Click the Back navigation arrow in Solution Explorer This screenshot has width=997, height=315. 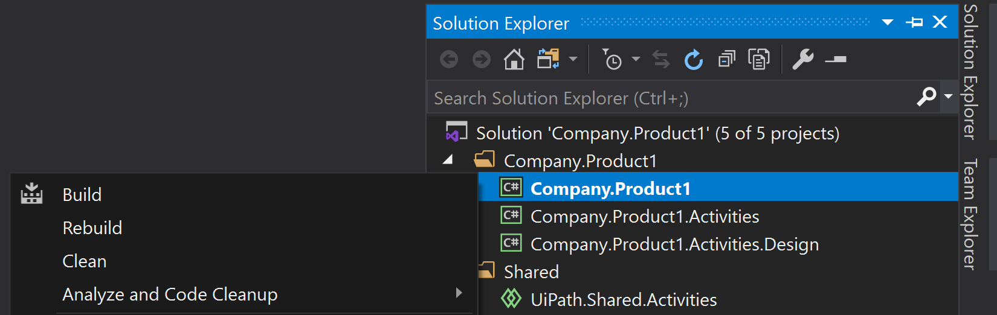pyautogui.click(x=449, y=60)
